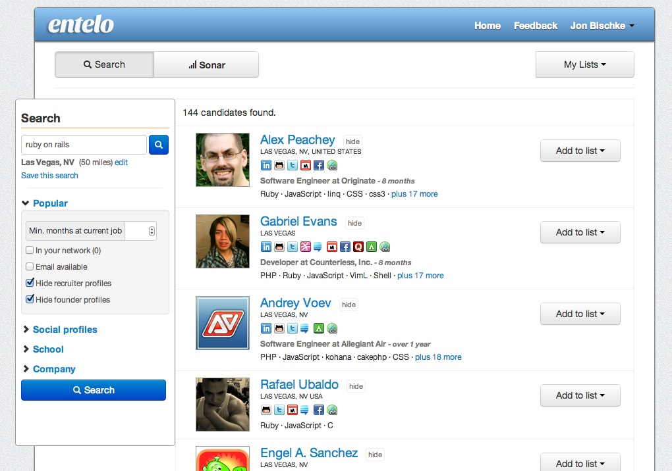This screenshot has height=471, width=672.
Task: Go to Home in top navigation
Action: click(x=488, y=26)
